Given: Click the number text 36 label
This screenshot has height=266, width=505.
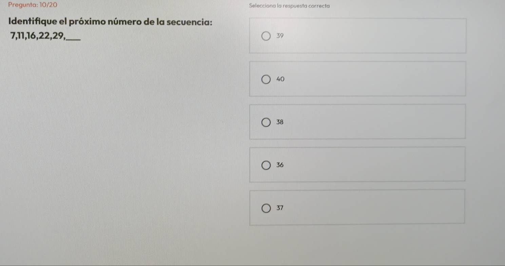Looking at the screenshot, I should 280,165.
